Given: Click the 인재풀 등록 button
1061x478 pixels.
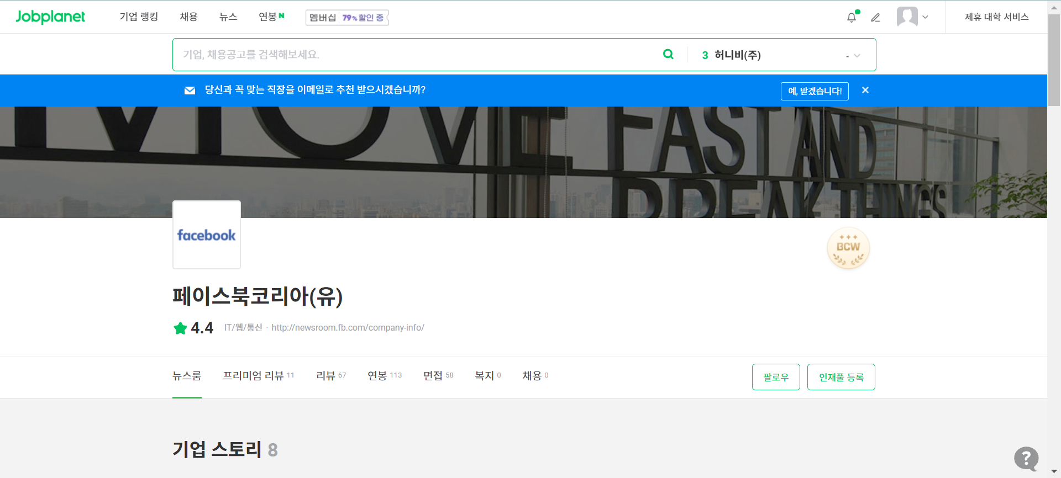Looking at the screenshot, I should pyautogui.click(x=841, y=377).
